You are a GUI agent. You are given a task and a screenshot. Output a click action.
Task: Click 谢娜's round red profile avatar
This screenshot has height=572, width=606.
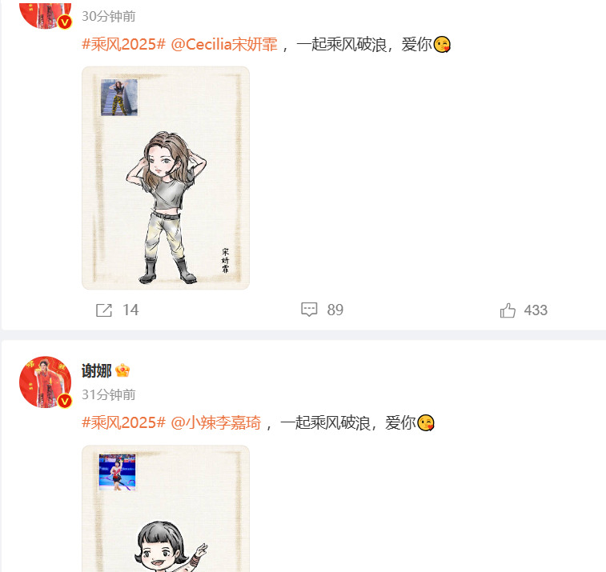46,382
